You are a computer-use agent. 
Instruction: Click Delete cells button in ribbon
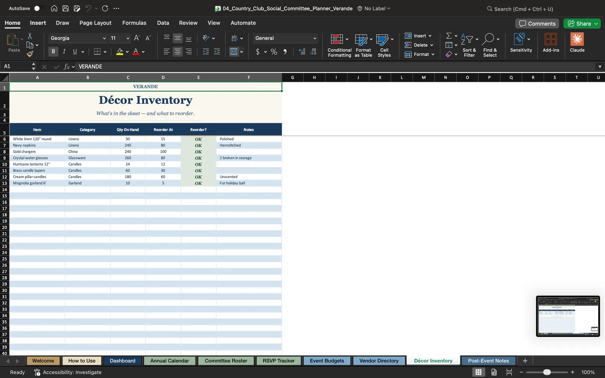[419, 45]
